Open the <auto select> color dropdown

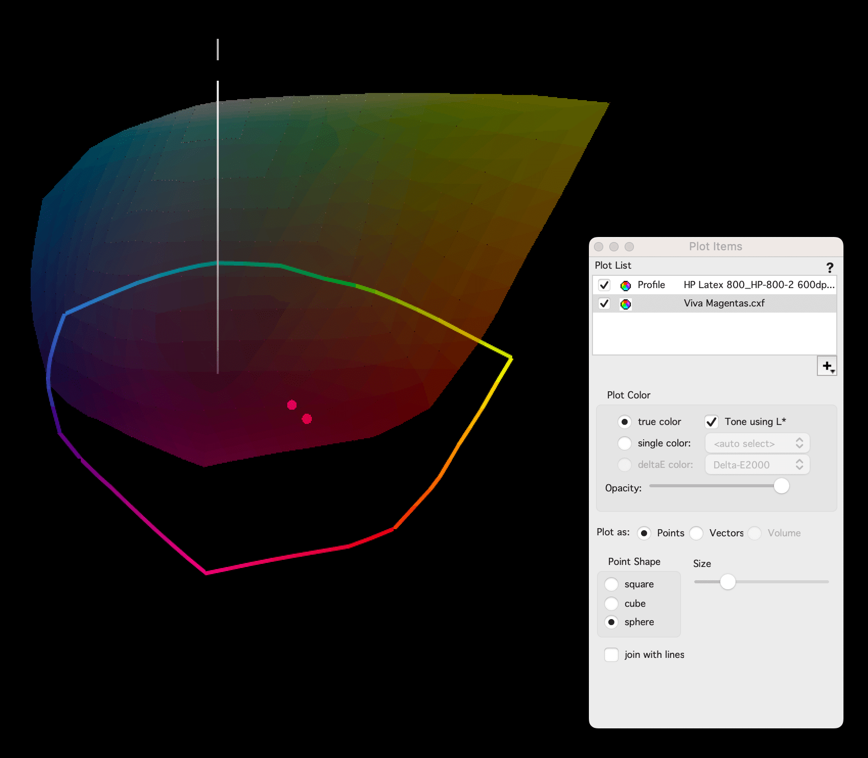coord(757,443)
